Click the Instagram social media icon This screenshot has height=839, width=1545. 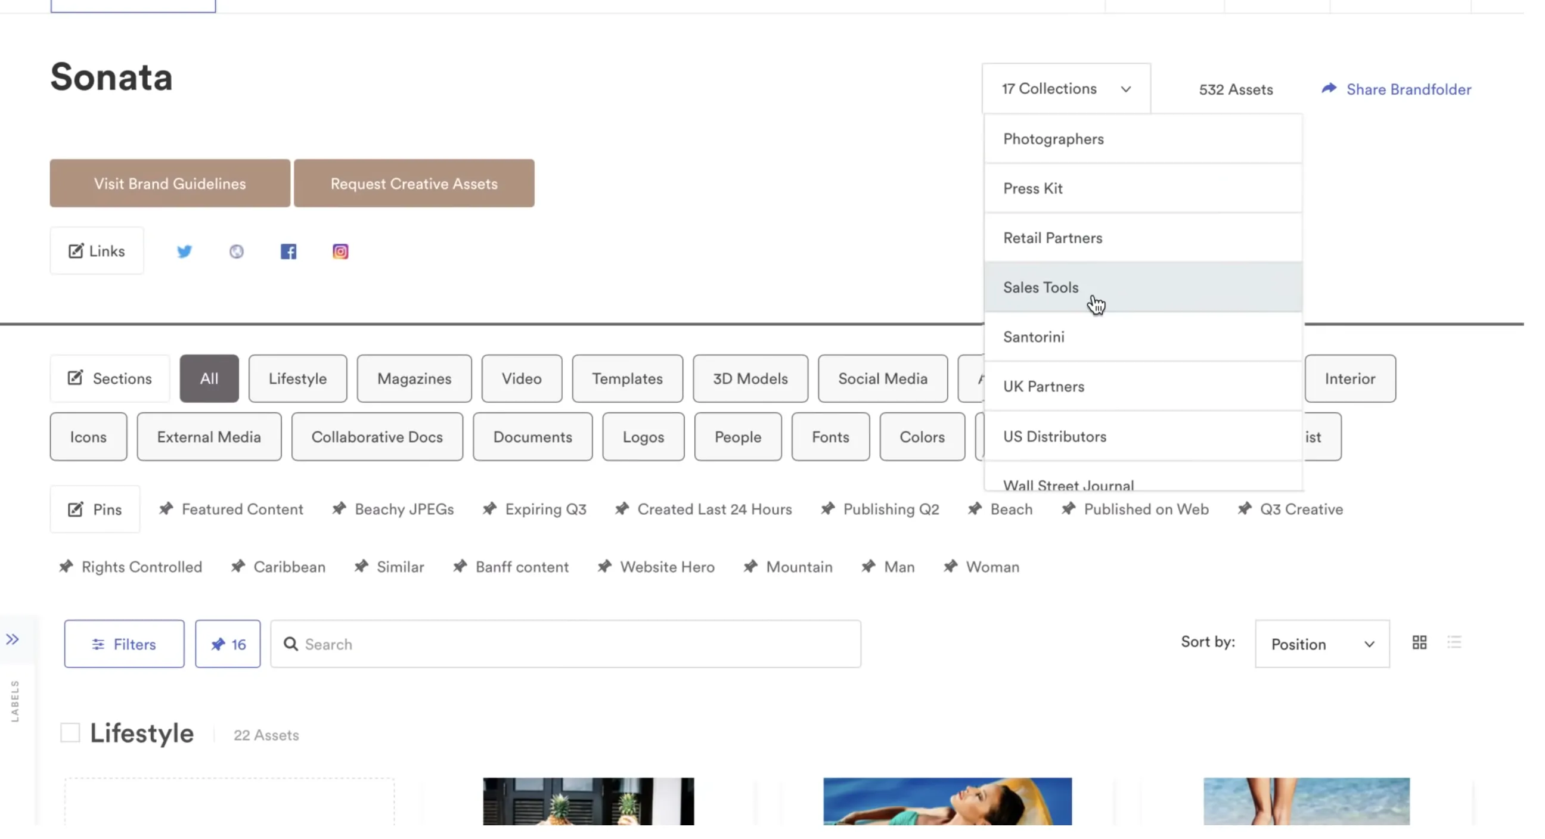340,251
